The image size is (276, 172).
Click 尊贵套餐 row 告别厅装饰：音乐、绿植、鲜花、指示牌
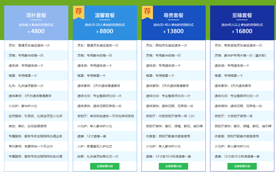click(173, 126)
